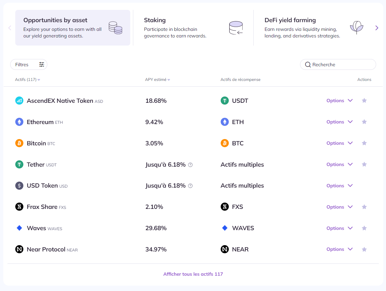Viewport: 386px width, 291px height.
Task: Open the Filtres button
Action: pos(29,64)
